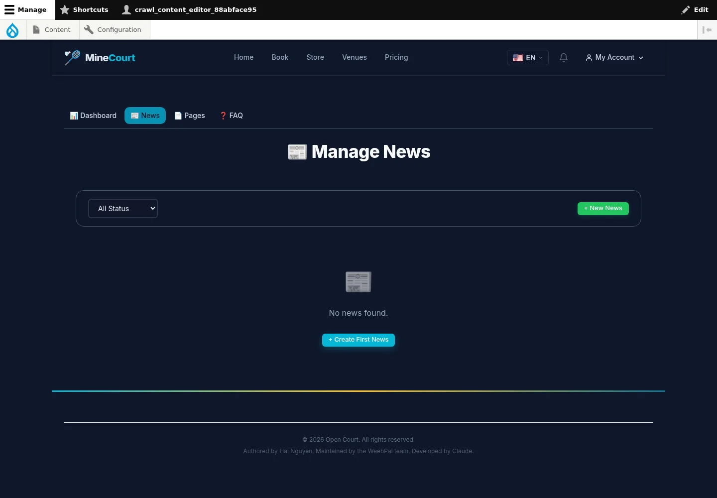
Task: Switch to the Dashboard tab
Action: (93, 116)
